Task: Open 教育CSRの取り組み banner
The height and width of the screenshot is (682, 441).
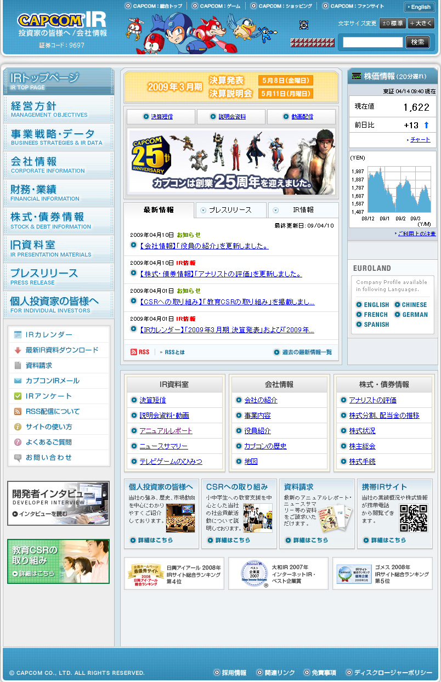Action: 58,561
